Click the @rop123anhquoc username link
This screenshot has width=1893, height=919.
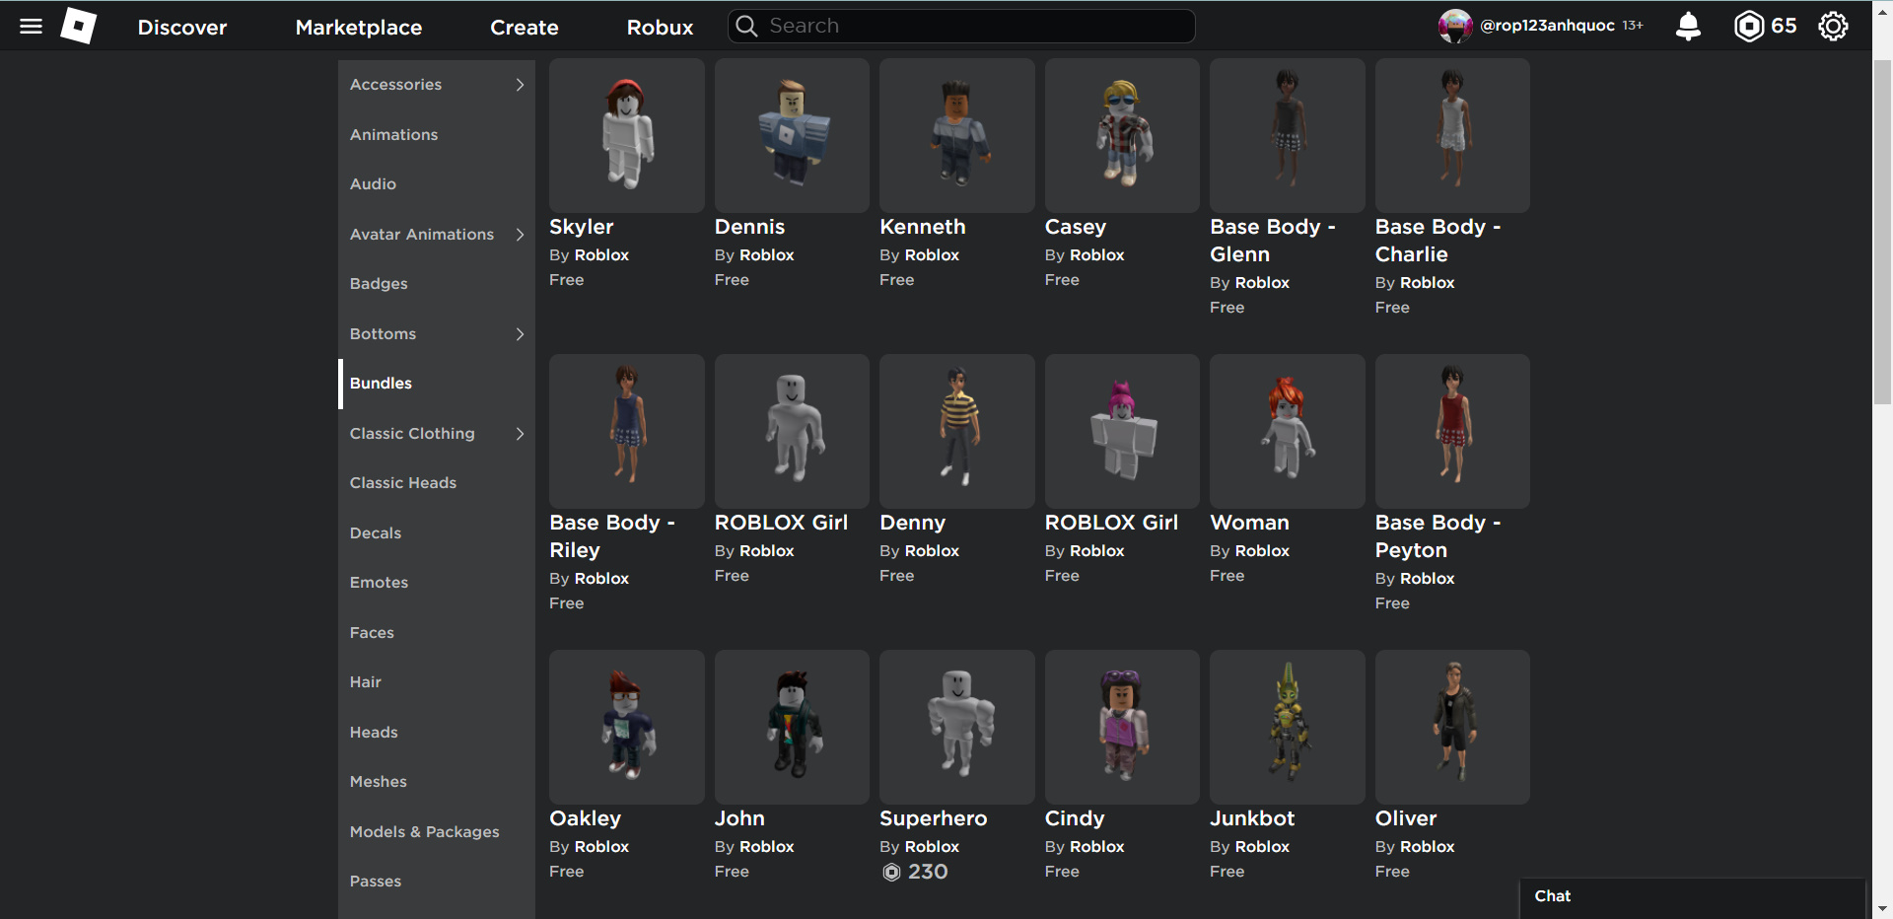1547,26
